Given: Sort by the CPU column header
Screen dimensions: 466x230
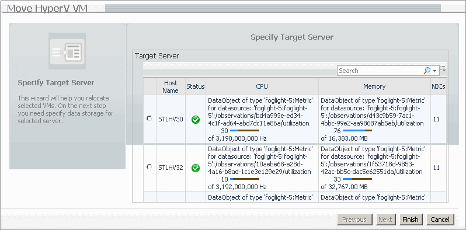Looking at the screenshot, I should pos(262,87).
